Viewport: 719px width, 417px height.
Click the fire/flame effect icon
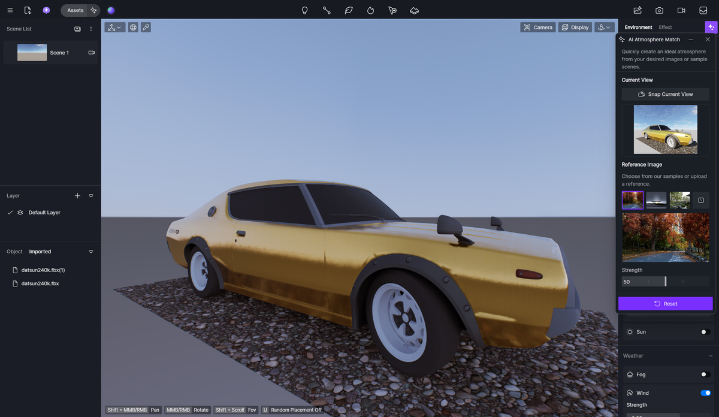(370, 10)
